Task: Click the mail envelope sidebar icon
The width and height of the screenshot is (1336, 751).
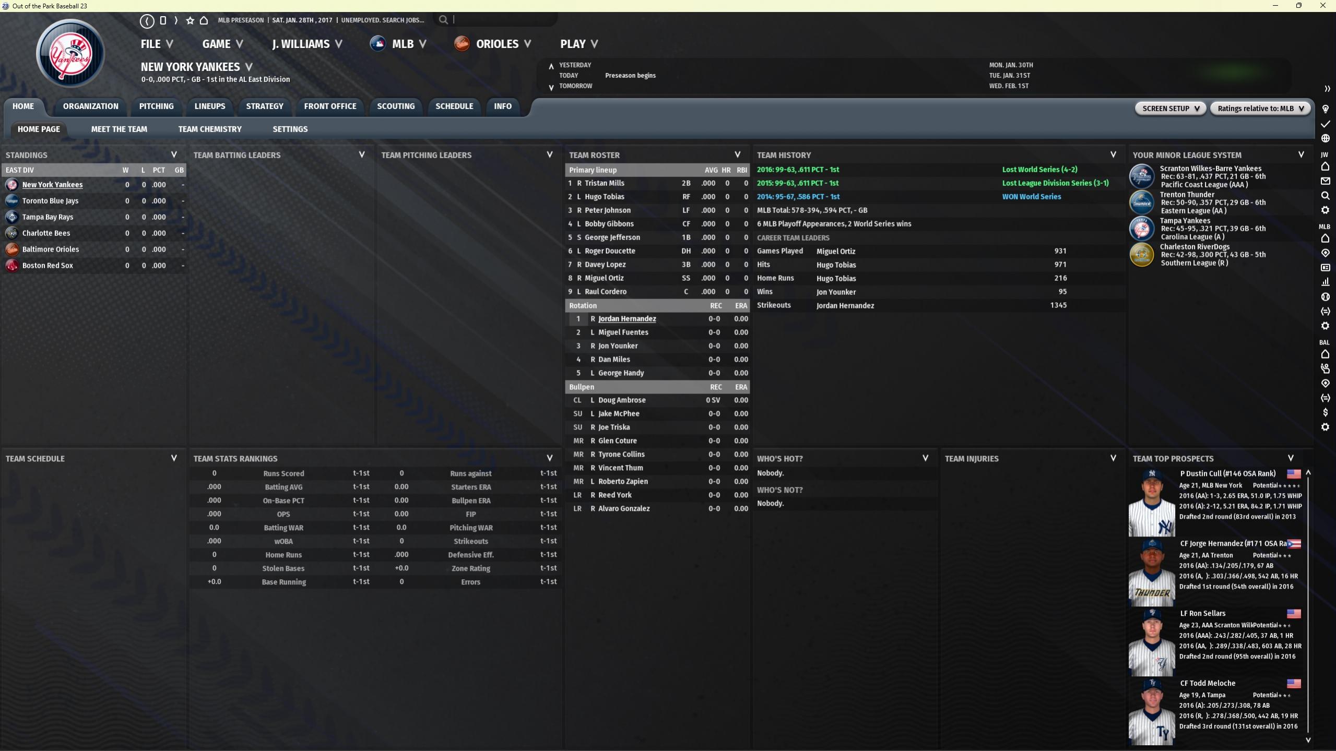Action: point(1325,181)
